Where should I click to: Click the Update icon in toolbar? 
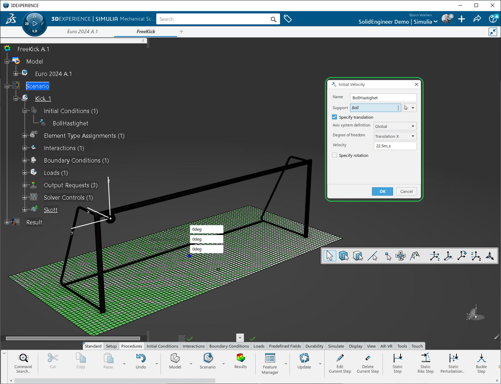304,358
